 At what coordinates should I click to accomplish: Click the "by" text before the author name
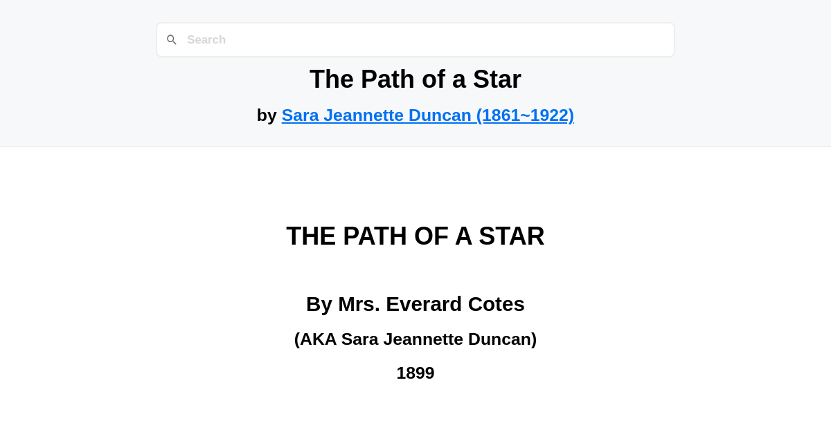click(x=268, y=115)
